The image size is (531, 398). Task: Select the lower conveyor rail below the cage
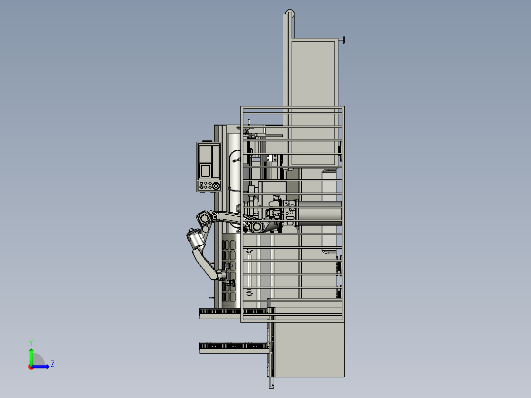pos(233,348)
